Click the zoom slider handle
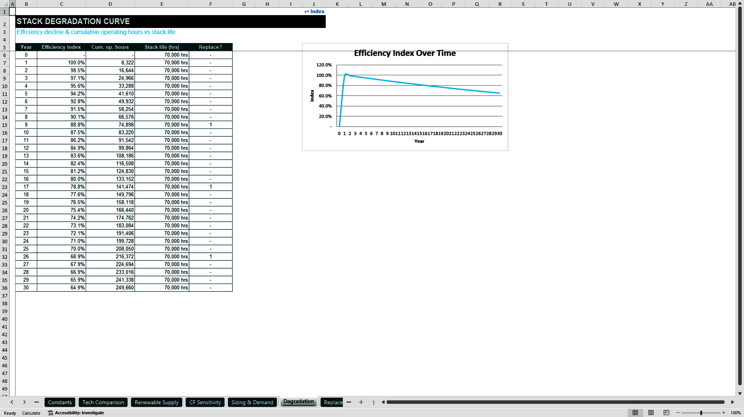 coord(701,413)
